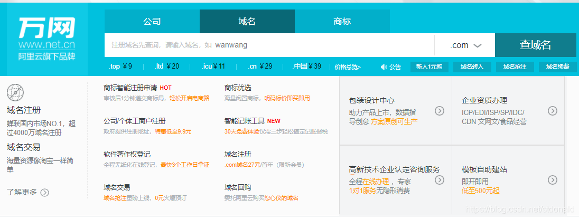
Task: Click the speaker icon next to 公告
Action: [x=384, y=67]
